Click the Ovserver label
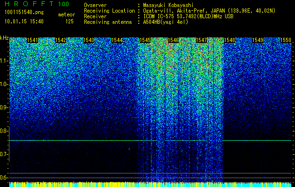 pos(95,5)
